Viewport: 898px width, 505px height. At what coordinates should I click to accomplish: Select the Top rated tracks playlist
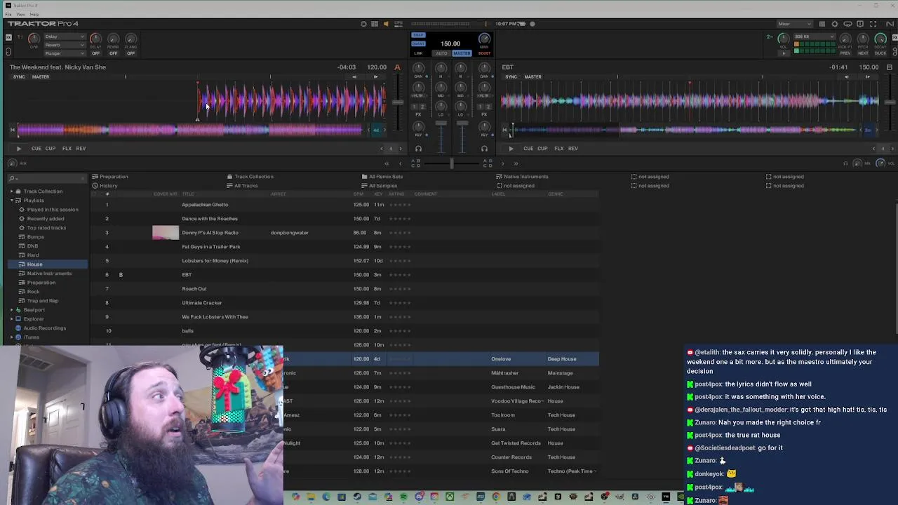pyautogui.click(x=46, y=228)
